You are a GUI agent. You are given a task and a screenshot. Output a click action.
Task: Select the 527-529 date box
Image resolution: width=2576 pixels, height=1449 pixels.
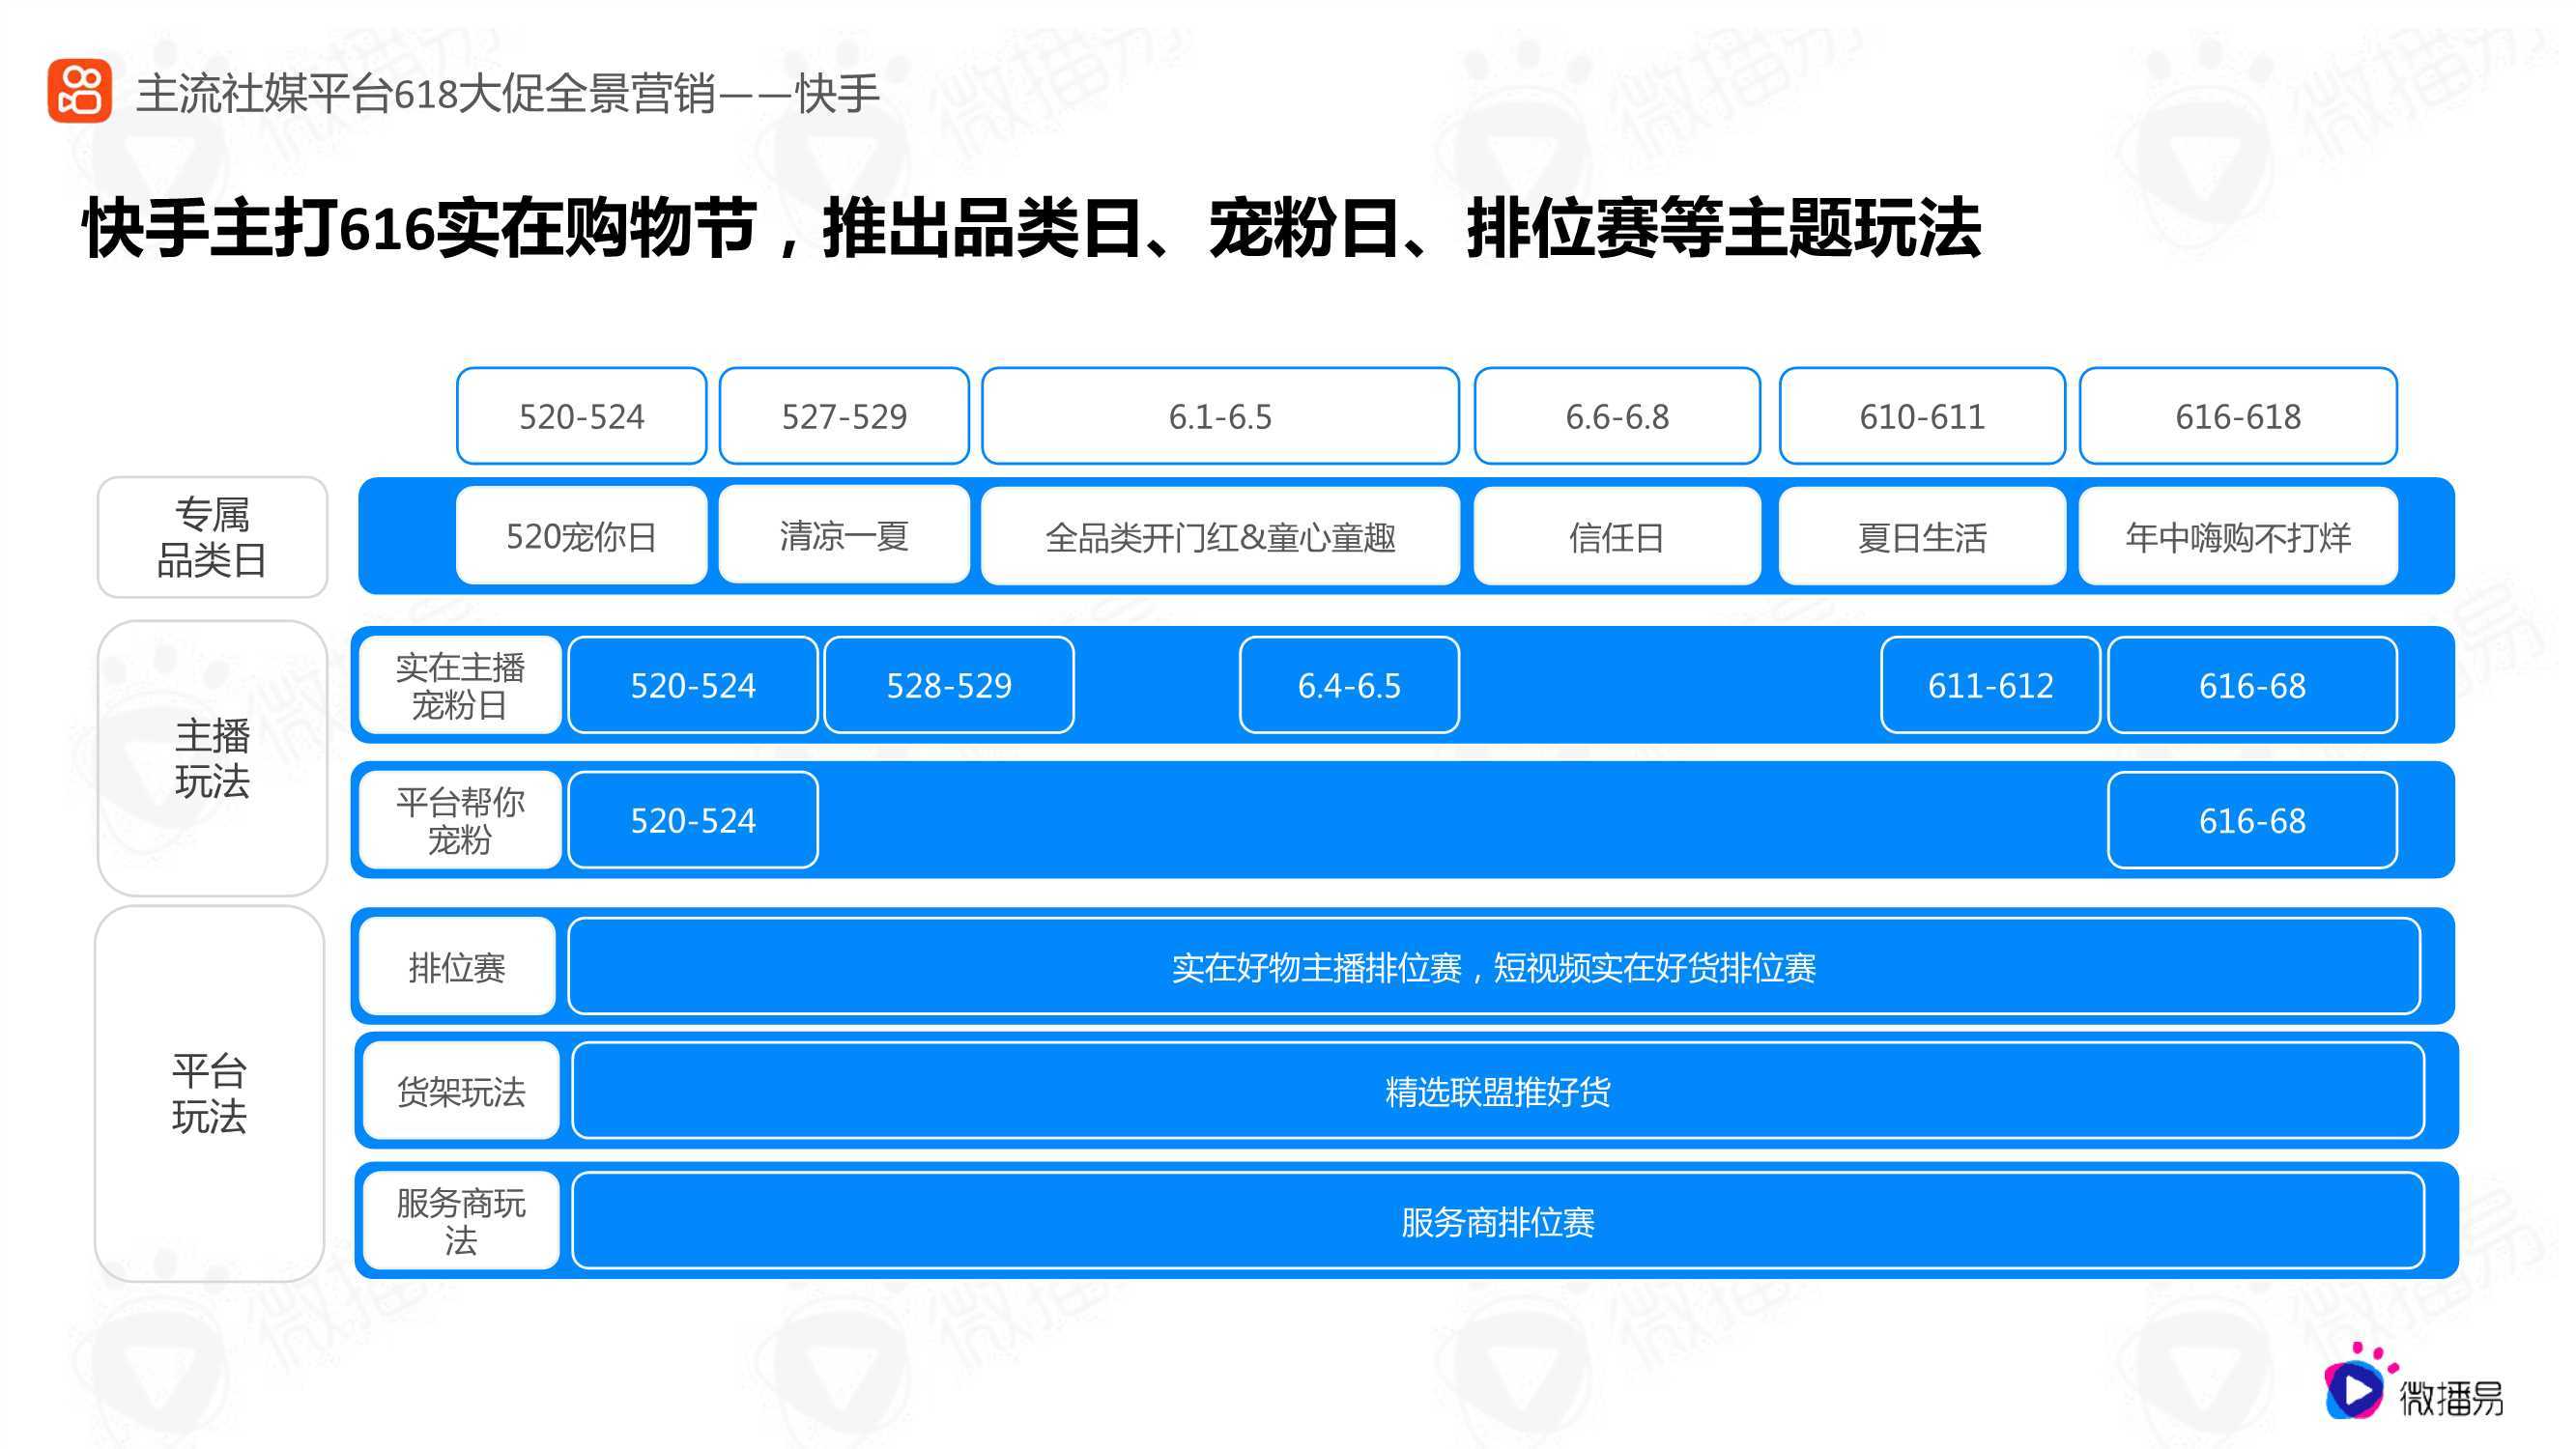844,416
